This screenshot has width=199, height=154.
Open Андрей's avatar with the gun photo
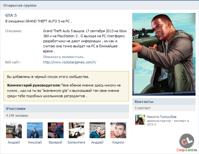pyautogui.click(x=14, y=130)
